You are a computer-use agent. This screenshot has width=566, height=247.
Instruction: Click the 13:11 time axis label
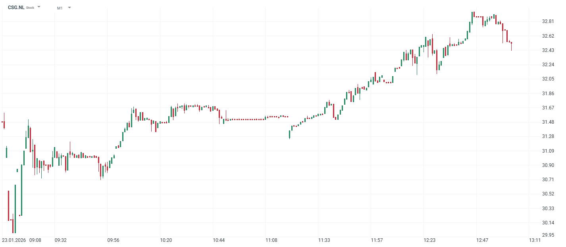(535, 240)
